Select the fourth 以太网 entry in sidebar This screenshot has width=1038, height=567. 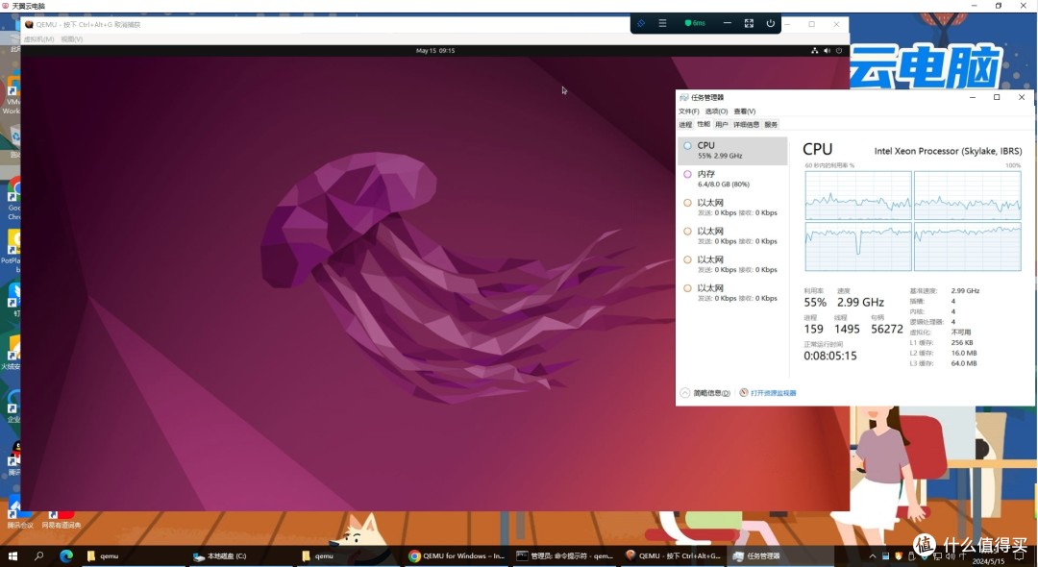coord(732,292)
